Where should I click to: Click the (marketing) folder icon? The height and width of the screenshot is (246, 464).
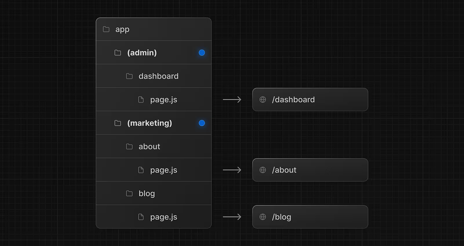pyautogui.click(x=118, y=123)
